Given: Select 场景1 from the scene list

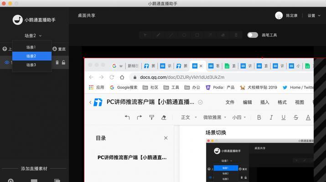Looking at the screenshot, I should pos(32,47).
